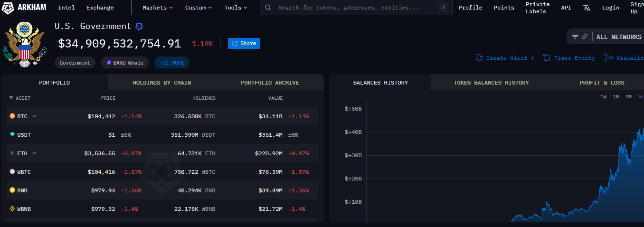The image size is (644, 227).
Task: Switch to the Token Balances History tab
Action: pyautogui.click(x=491, y=83)
